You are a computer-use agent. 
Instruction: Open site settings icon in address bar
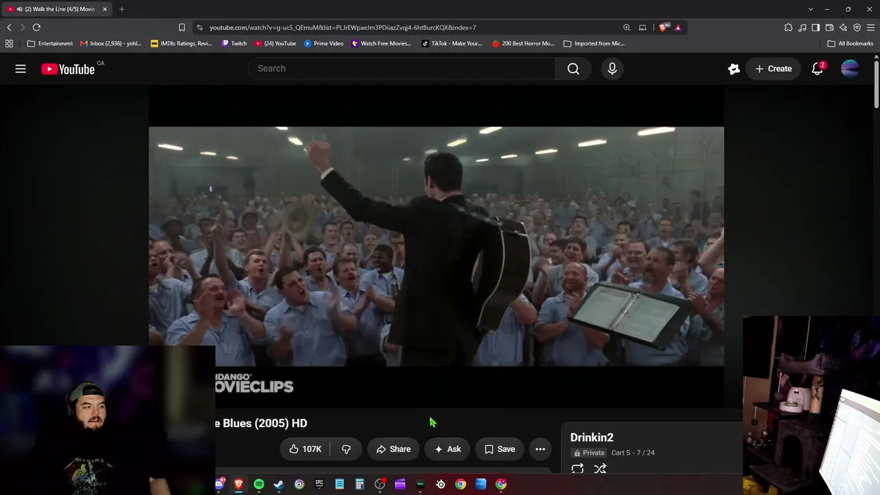click(199, 27)
